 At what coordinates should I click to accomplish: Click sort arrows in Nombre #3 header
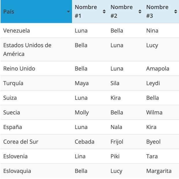(176, 12)
